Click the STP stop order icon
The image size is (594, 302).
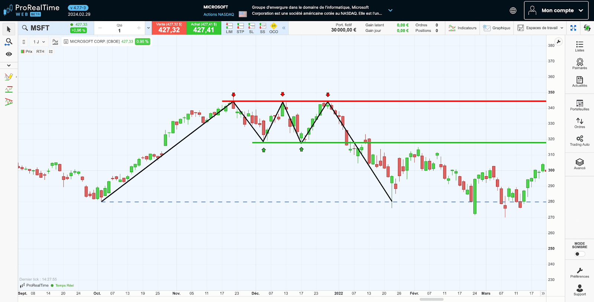tap(241, 28)
